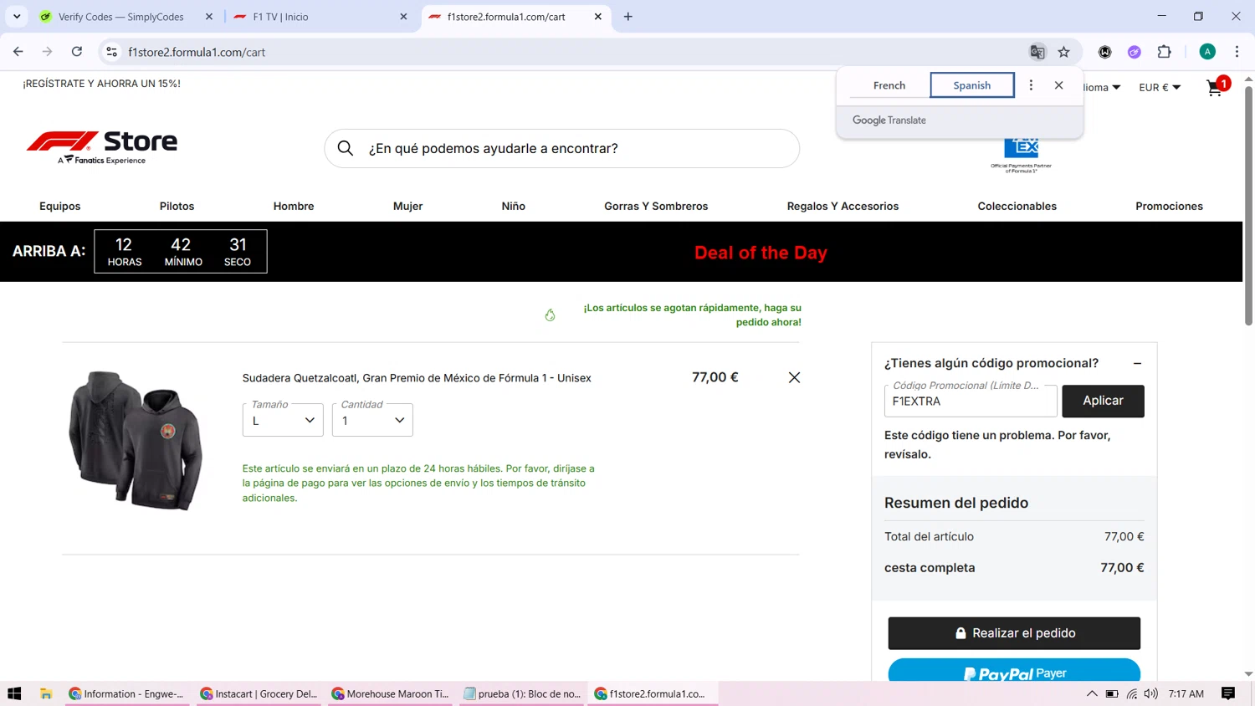This screenshot has height=706, width=1255.
Task: Open the Idioma language dropdown
Action: point(1101,87)
